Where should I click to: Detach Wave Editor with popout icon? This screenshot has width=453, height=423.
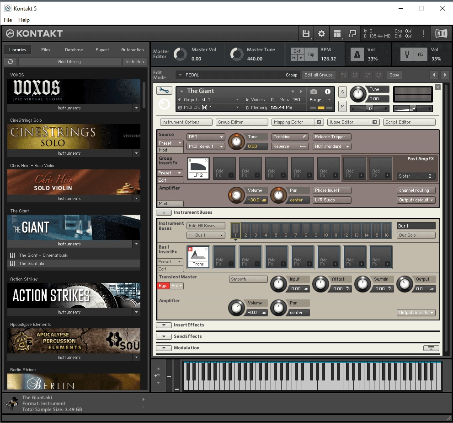(374, 122)
